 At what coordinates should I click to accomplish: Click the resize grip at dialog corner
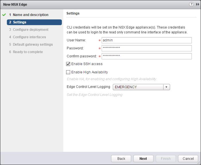[199, 162]
